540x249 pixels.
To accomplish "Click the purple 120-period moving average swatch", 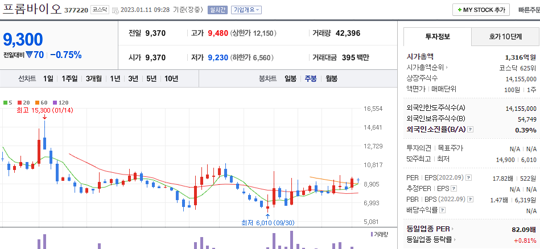I will pos(55,102).
